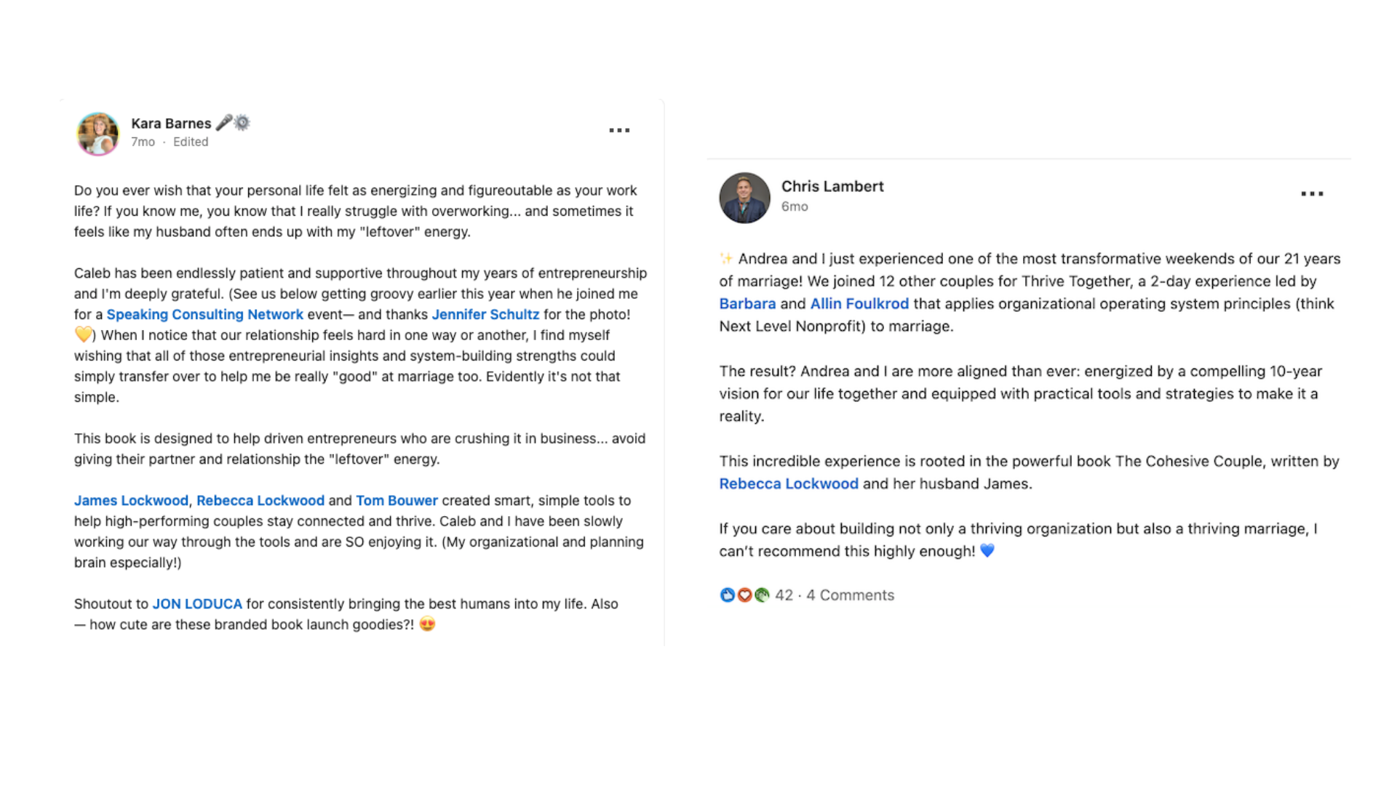Viewport: 1397px width, 785px height.
Task: View the 42 reactions count
Action: click(784, 595)
